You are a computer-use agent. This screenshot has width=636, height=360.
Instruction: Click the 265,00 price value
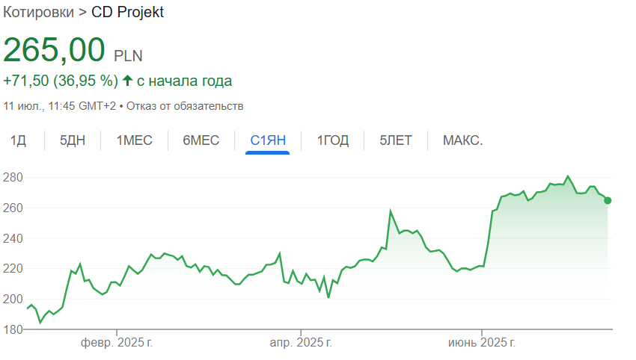pyautogui.click(x=54, y=50)
